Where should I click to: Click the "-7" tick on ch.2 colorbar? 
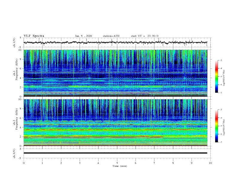coord(221,142)
